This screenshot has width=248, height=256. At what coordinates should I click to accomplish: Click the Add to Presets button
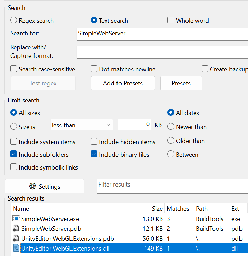click(123, 83)
